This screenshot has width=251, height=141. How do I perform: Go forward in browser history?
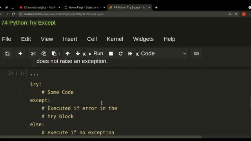click(7, 14)
